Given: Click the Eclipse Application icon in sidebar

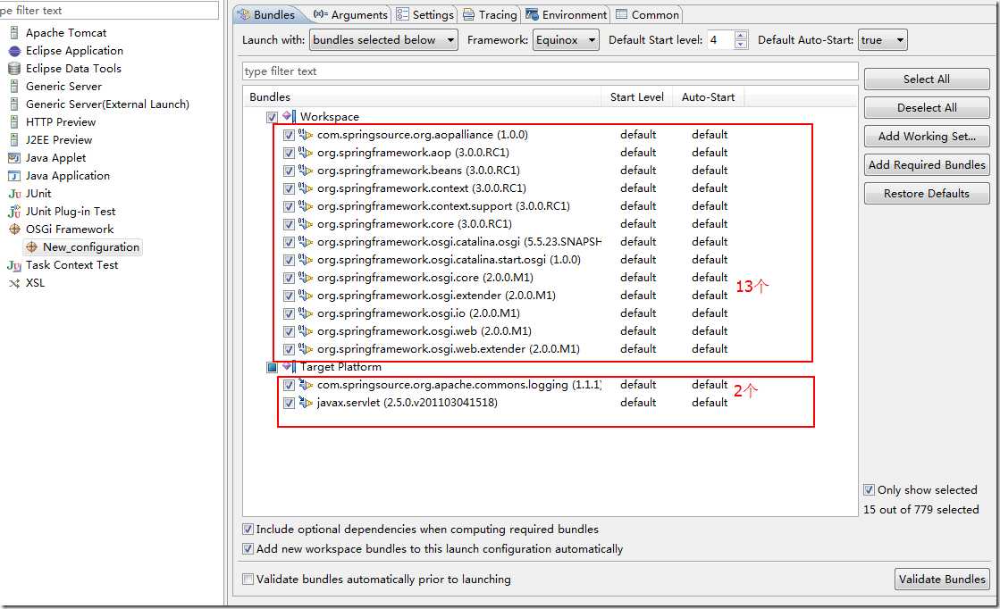Looking at the screenshot, I should 14,50.
